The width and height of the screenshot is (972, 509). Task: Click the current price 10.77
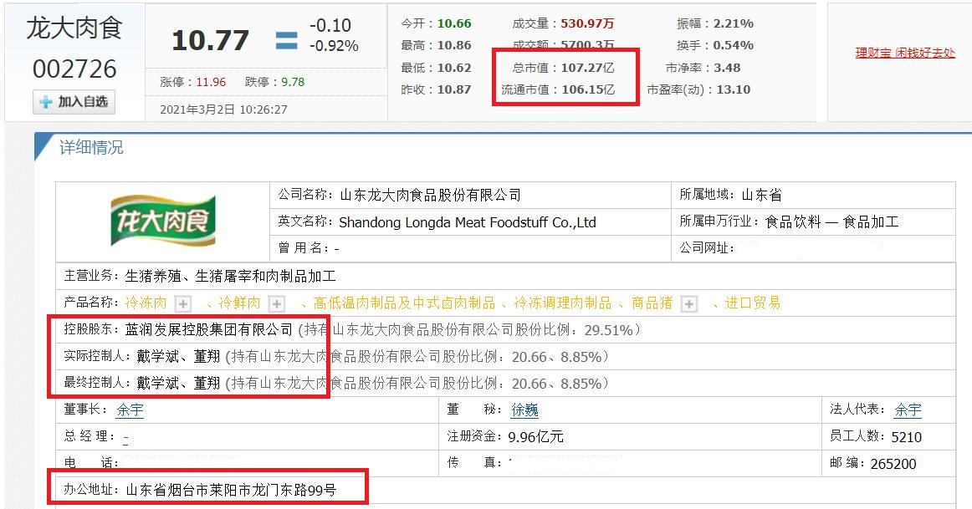(x=210, y=41)
